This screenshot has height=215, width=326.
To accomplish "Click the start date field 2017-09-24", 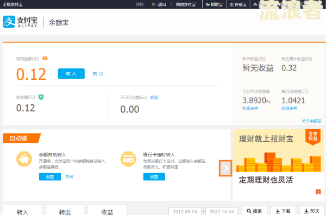I will pyautogui.click(x=185, y=211).
